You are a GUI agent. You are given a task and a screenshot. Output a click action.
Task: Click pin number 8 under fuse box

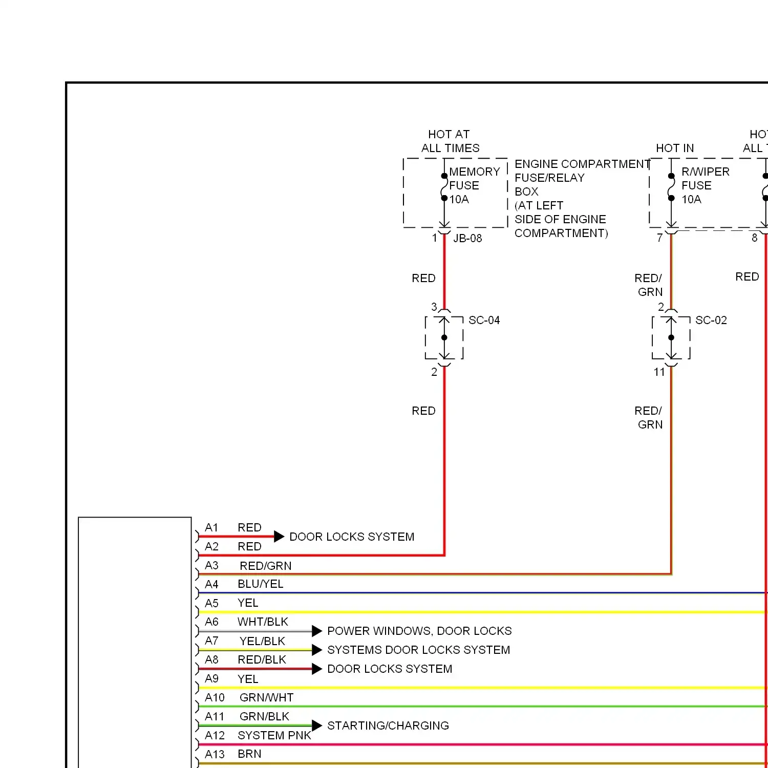pyautogui.click(x=754, y=238)
